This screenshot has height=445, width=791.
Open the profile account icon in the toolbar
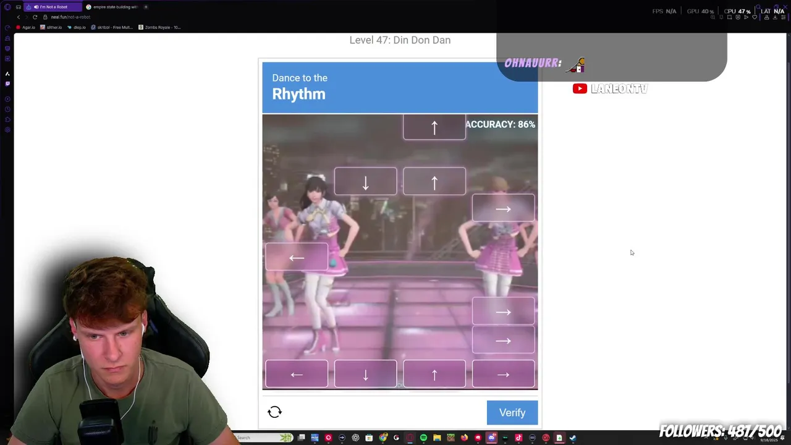click(767, 17)
